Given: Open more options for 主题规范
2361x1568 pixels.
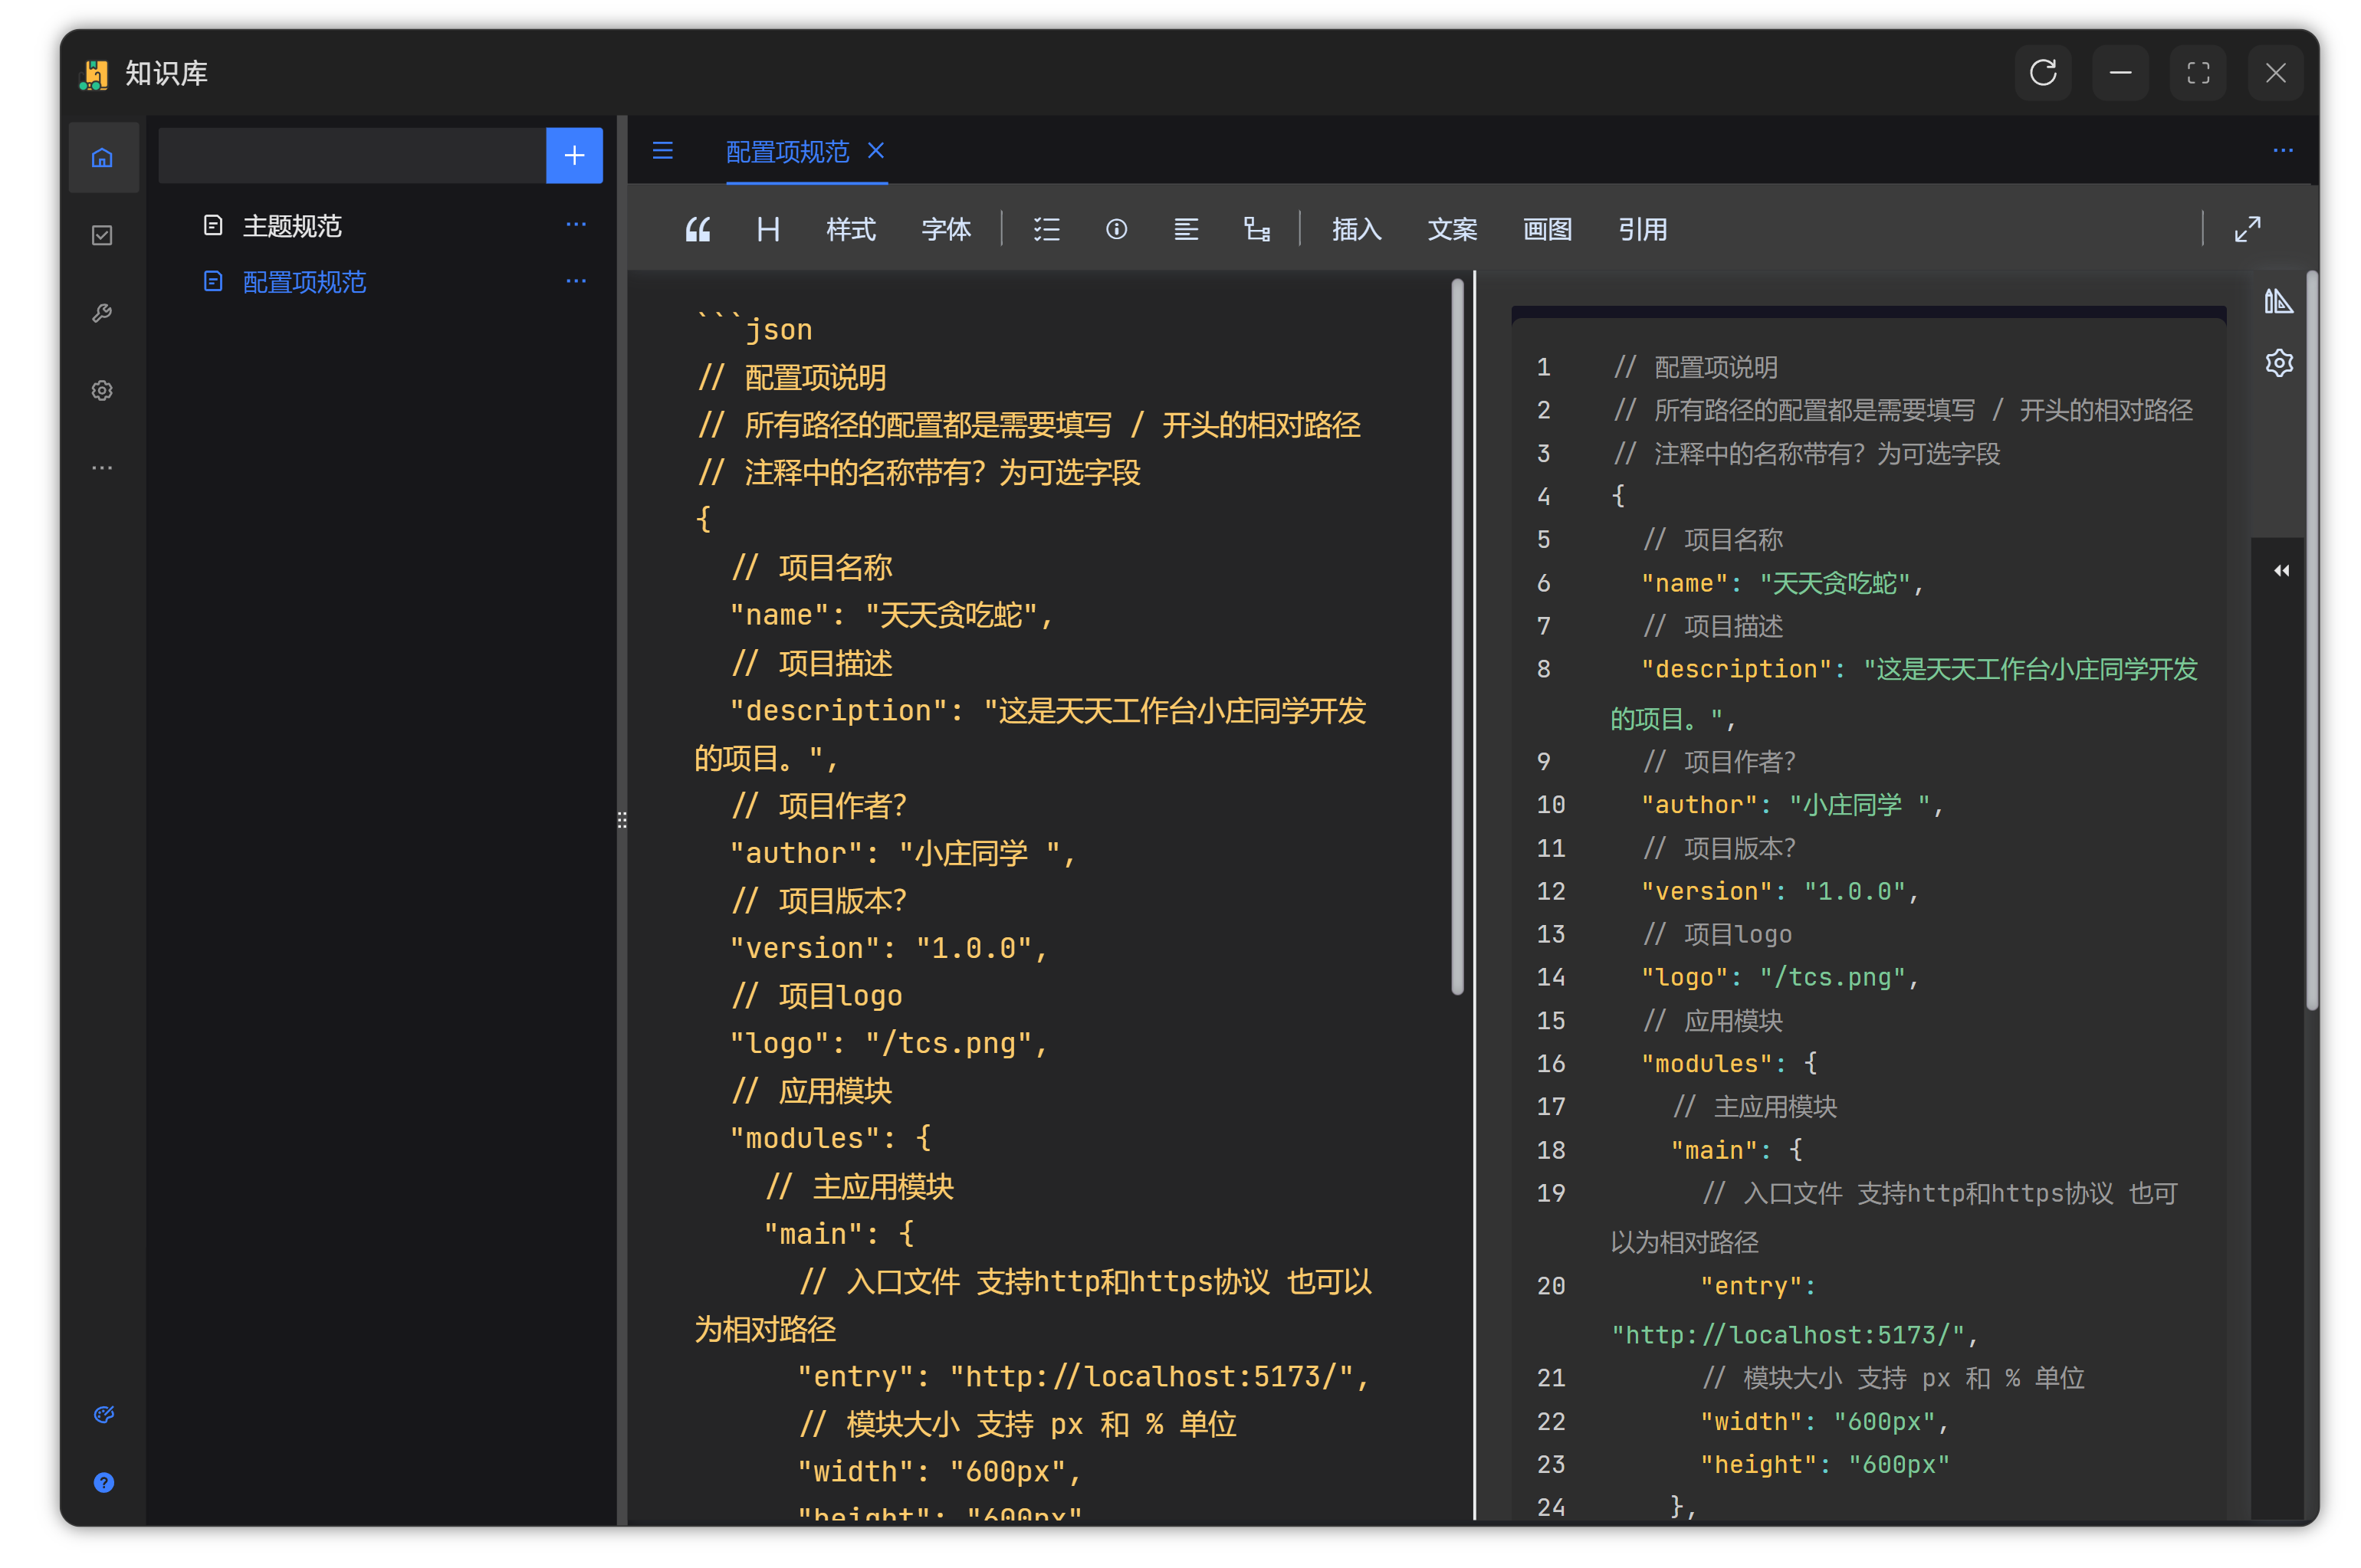Looking at the screenshot, I should pos(576,225).
